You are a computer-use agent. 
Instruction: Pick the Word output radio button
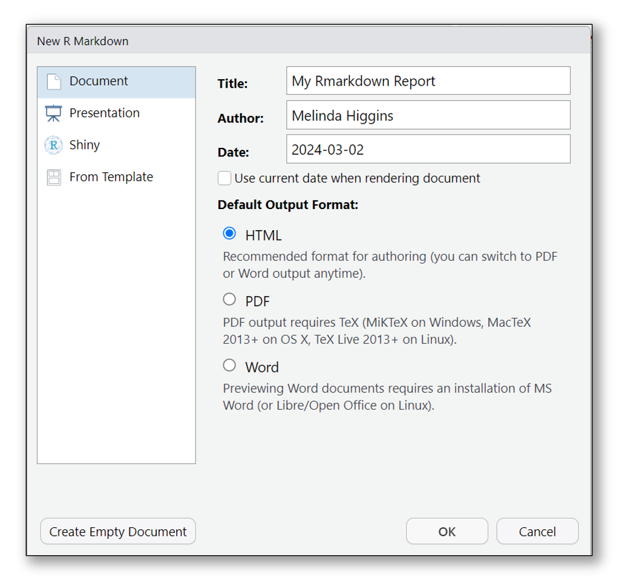229,365
